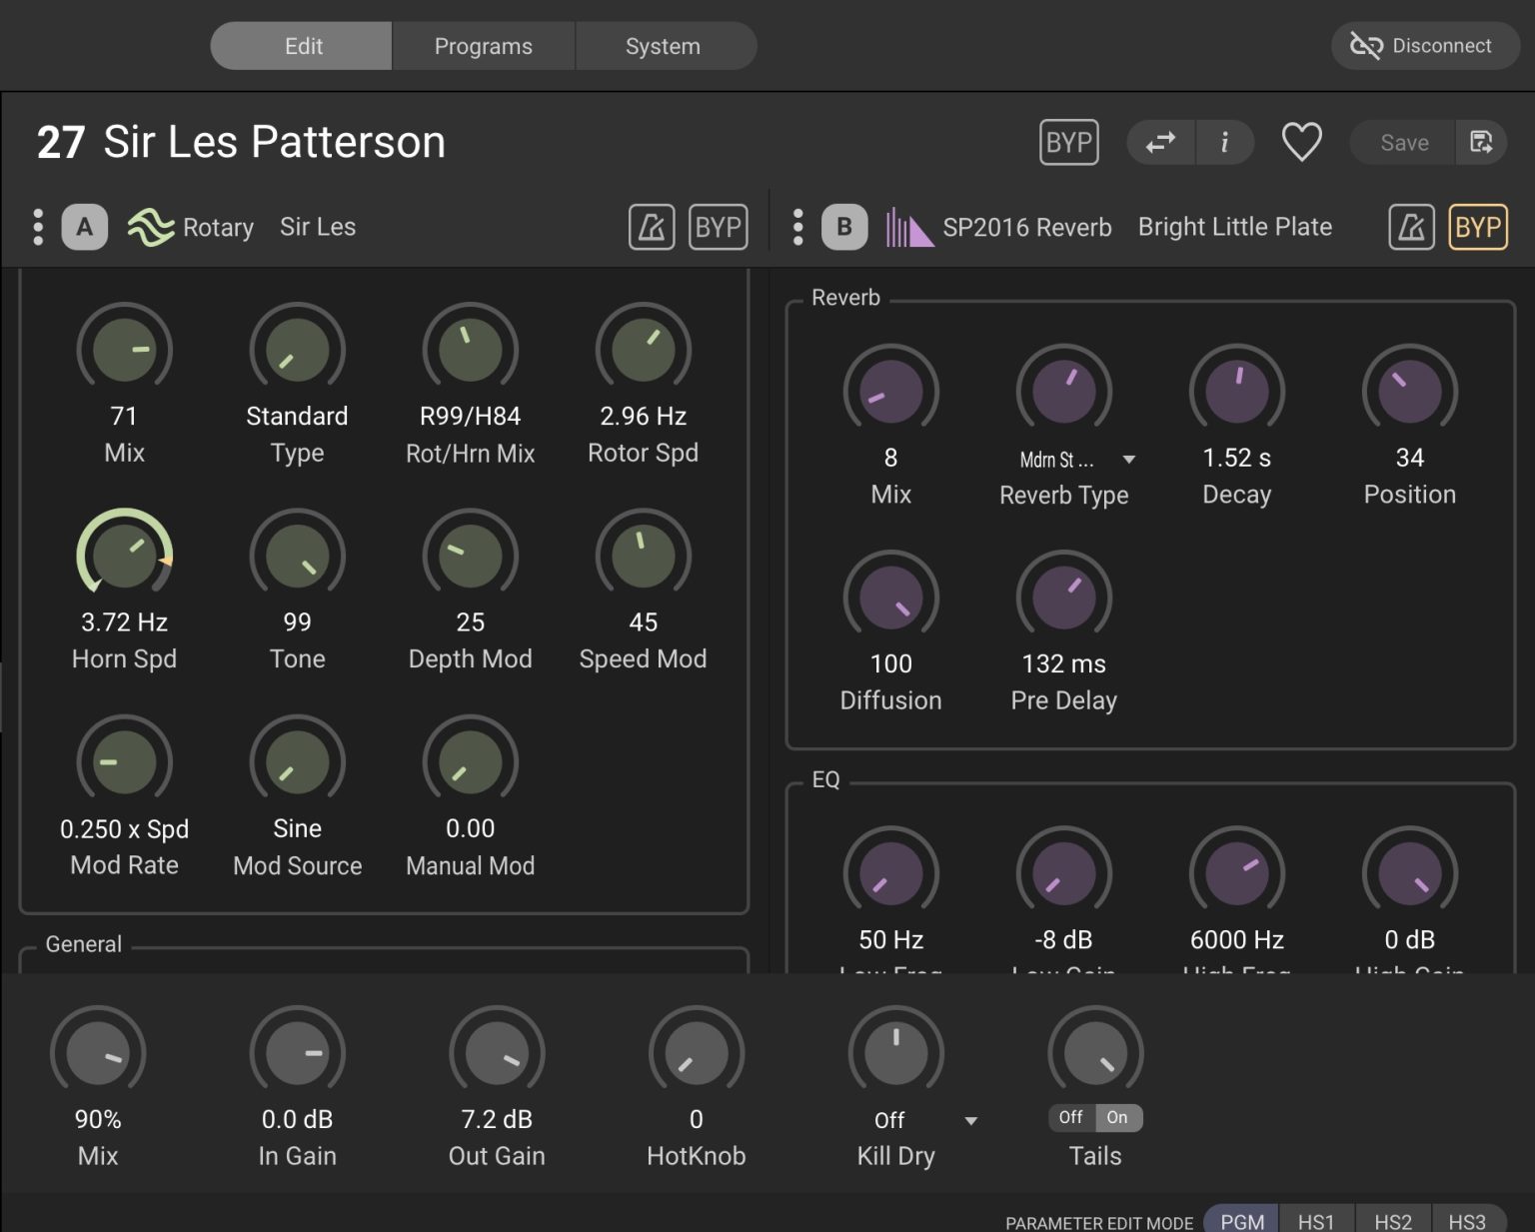Click the Rotary algorithm wave icon
Image resolution: width=1535 pixels, height=1232 pixels.
coord(151,227)
